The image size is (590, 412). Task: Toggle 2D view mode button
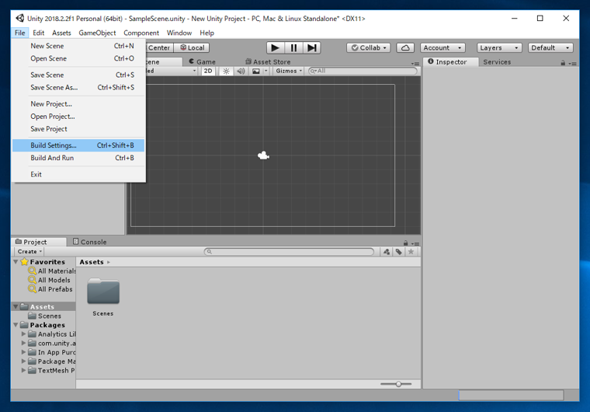[208, 71]
